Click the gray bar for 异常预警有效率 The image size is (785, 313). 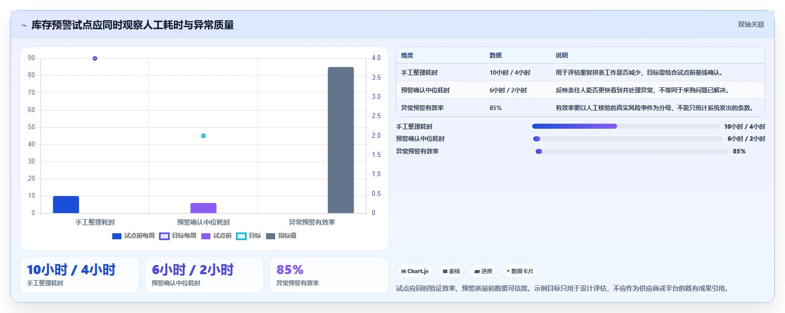pyautogui.click(x=341, y=140)
